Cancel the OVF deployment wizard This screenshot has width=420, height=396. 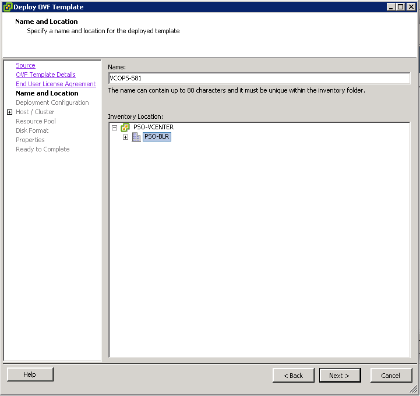(391, 376)
